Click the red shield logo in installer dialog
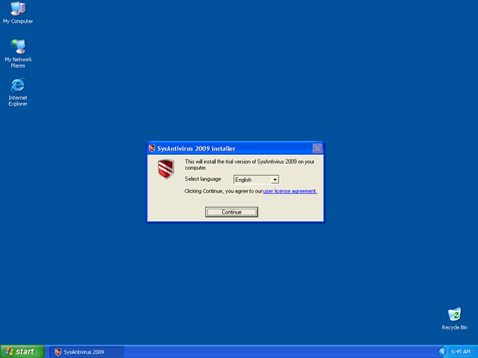Viewport: 478px width, 358px height. tap(166, 169)
